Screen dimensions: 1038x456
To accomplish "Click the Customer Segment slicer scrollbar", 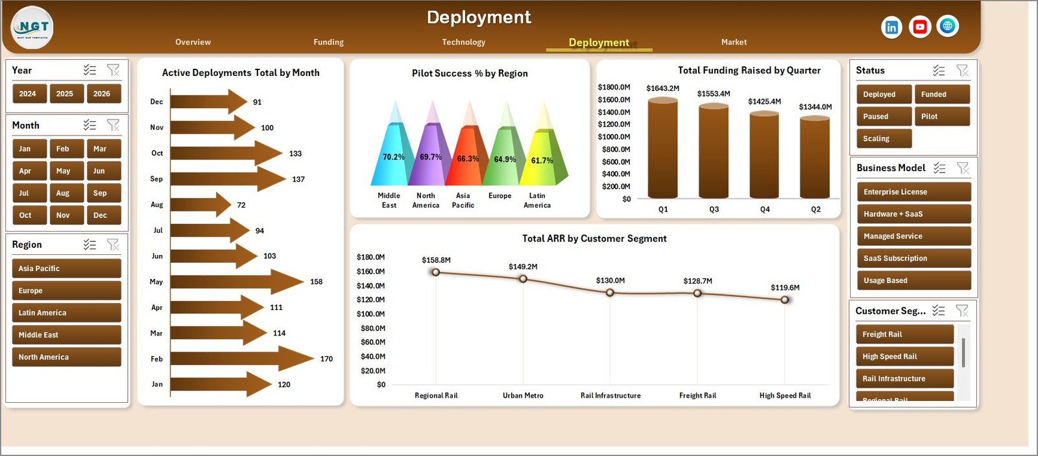I will (963, 353).
